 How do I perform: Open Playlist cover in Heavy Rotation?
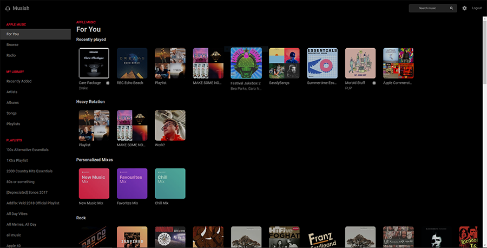[94, 125]
